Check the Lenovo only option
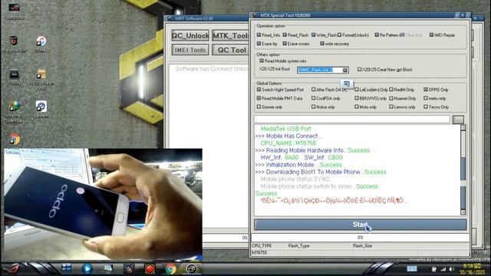The width and height of the screenshot is (491, 276). (x=391, y=107)
